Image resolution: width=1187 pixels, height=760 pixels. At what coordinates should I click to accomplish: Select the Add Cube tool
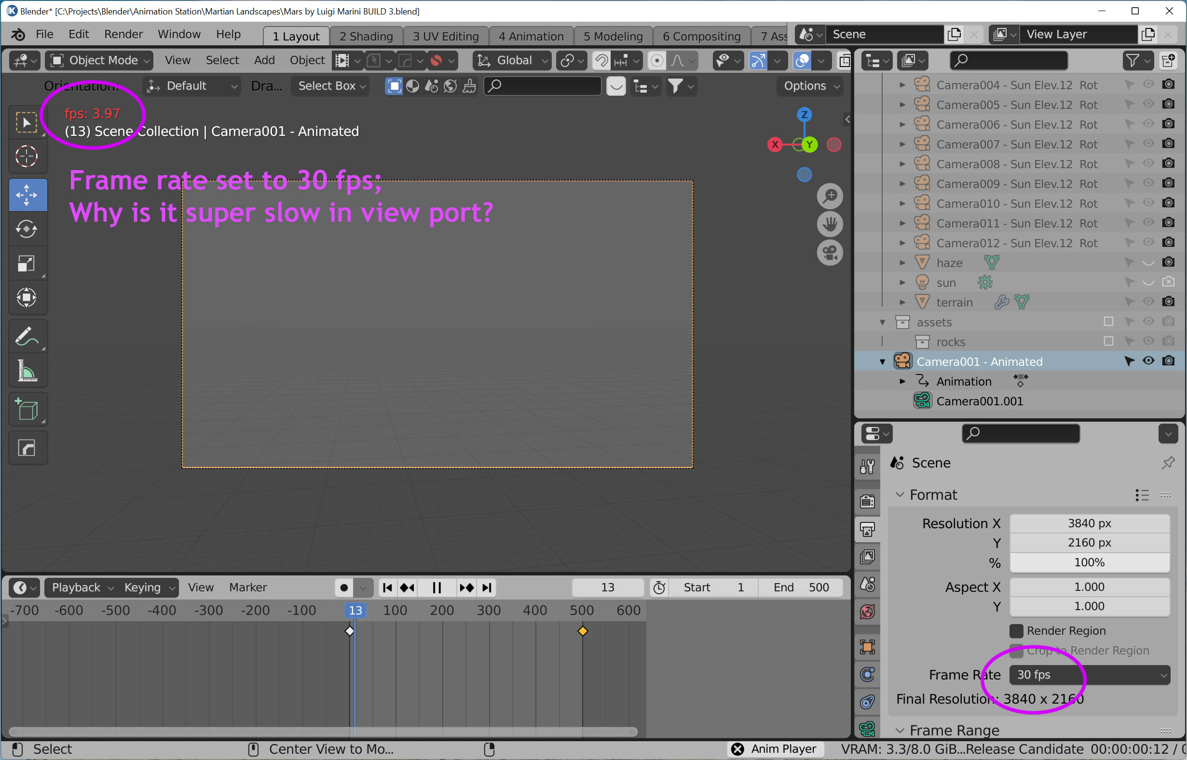[27, 410]
